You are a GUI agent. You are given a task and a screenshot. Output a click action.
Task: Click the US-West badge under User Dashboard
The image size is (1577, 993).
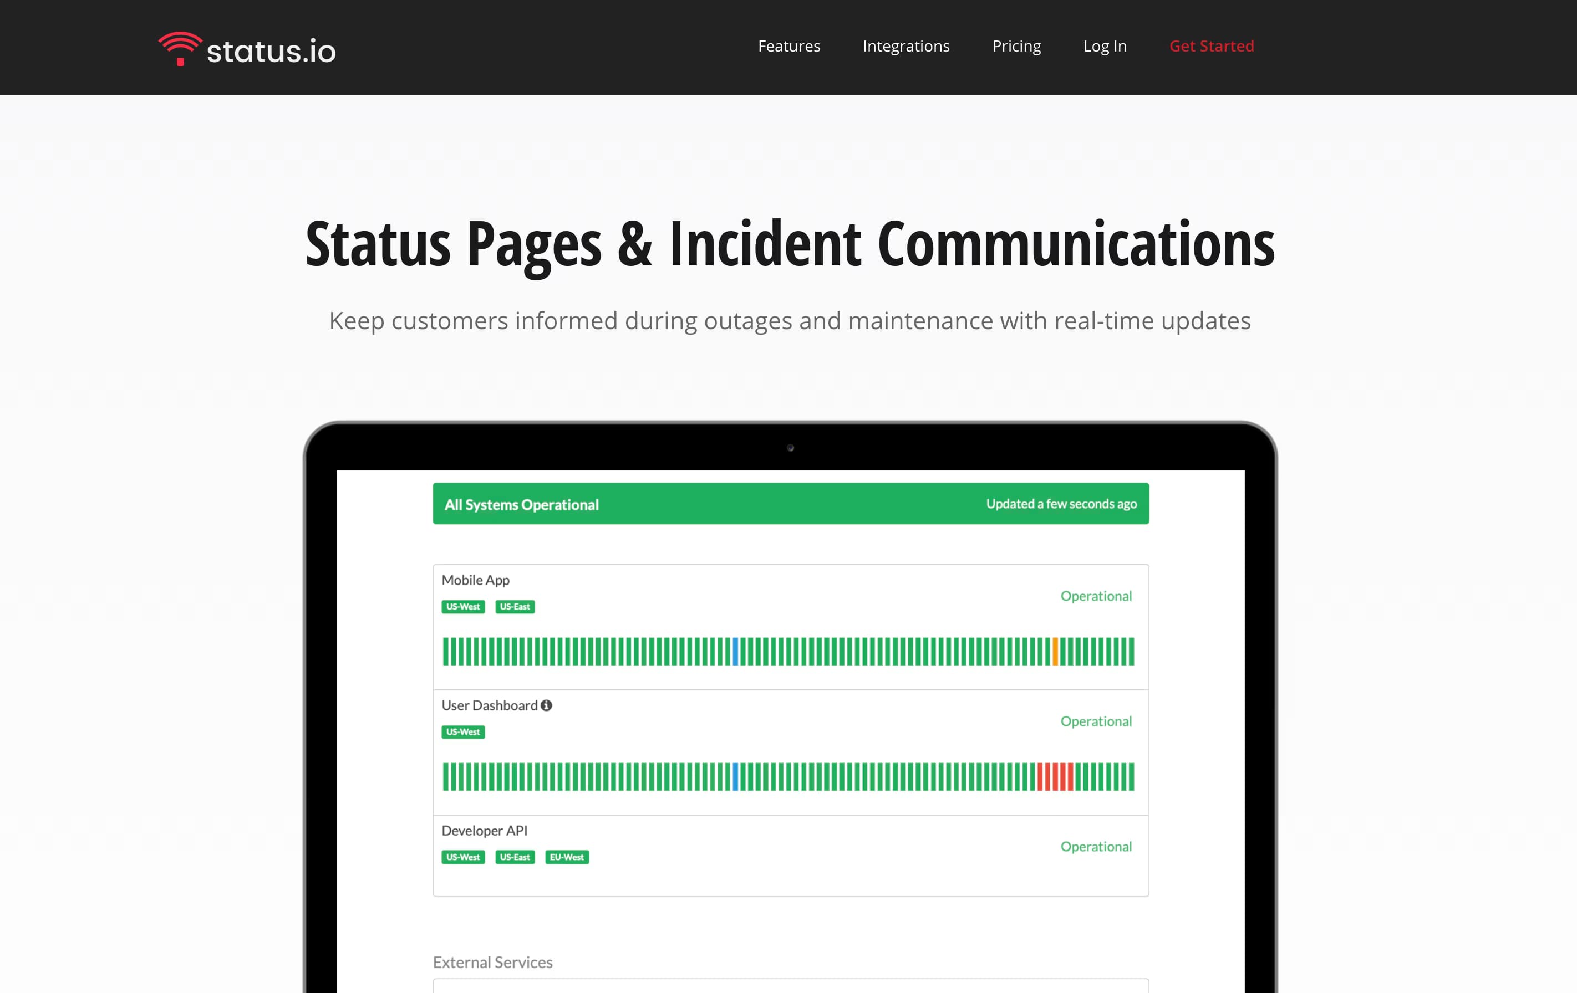pos(463,732)
